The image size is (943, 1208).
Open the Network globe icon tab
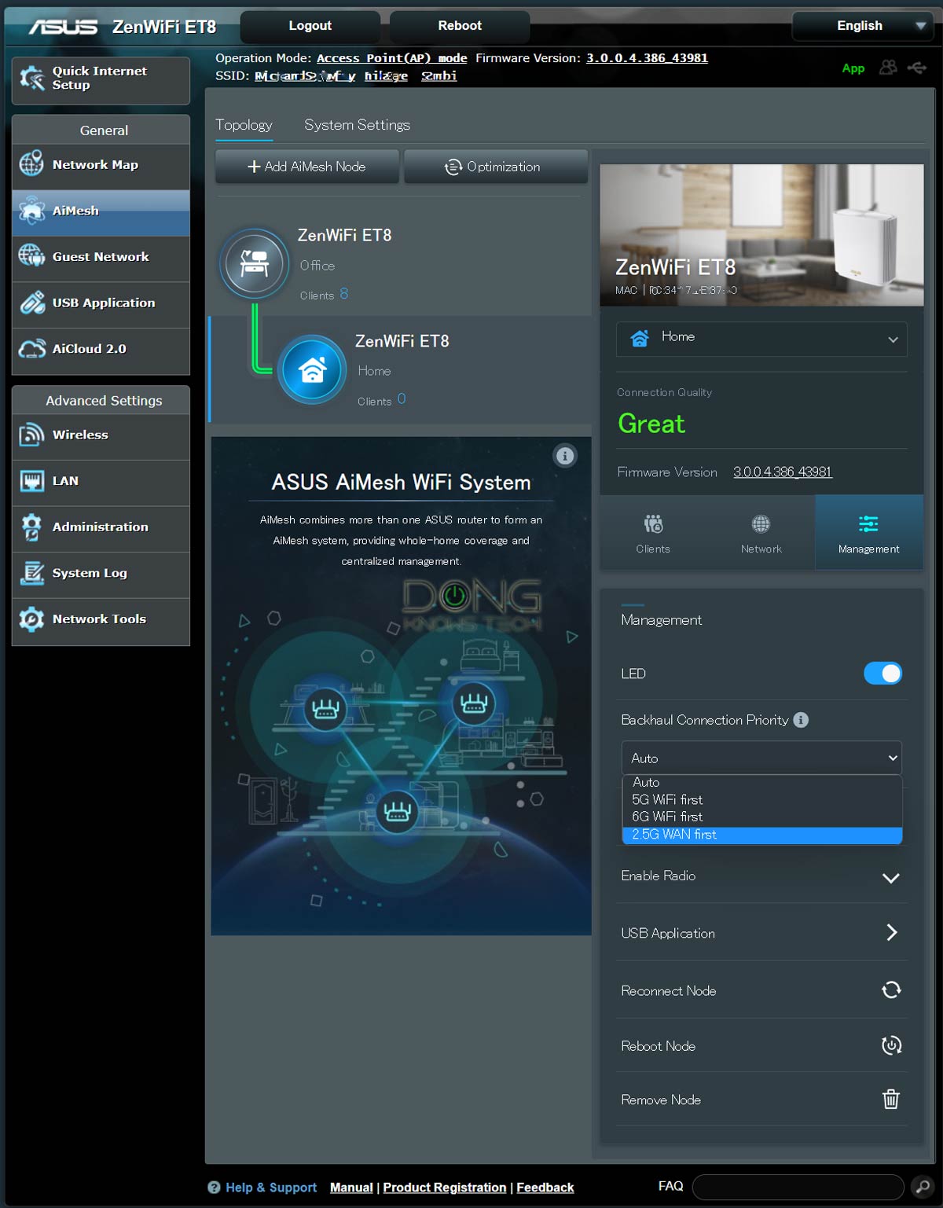[761, 533]
